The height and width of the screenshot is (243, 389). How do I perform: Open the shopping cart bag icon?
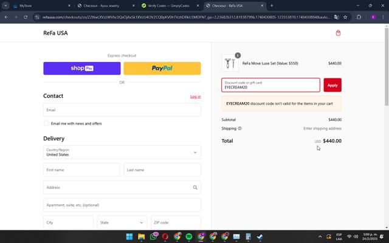pyautogui.click(x=338, y=33)
